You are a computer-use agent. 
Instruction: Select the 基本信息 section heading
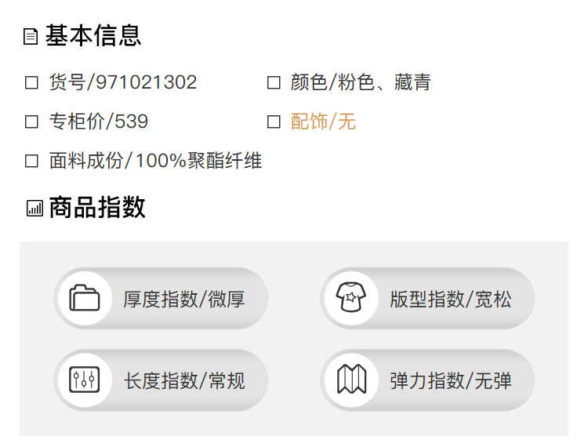[x=93, y=36]
